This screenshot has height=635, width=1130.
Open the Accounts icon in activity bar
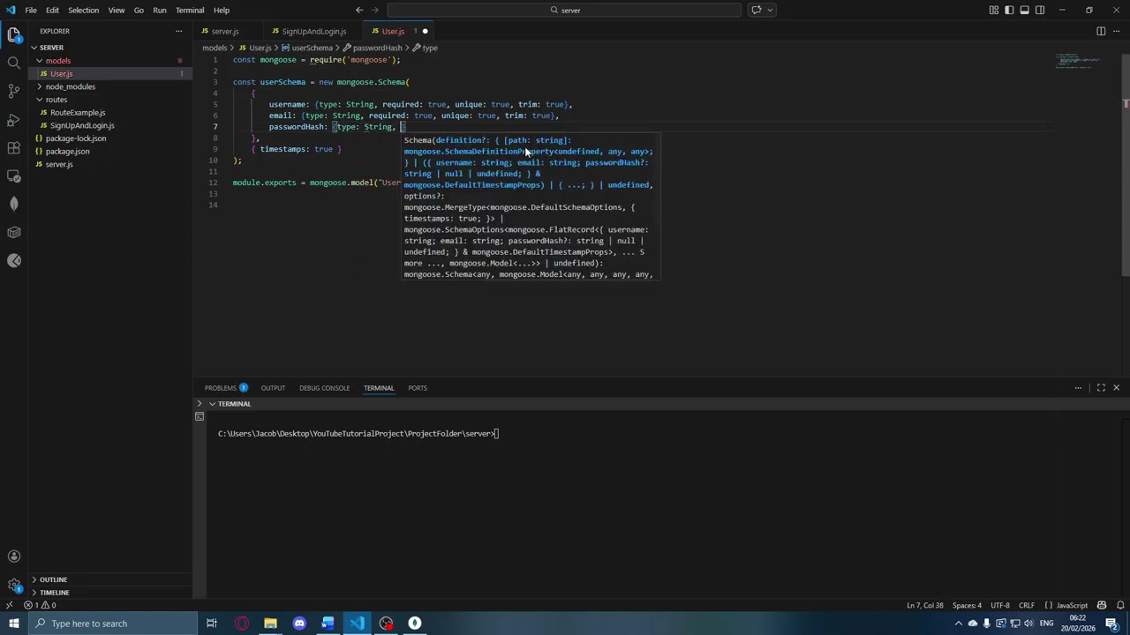coord(13,557)
